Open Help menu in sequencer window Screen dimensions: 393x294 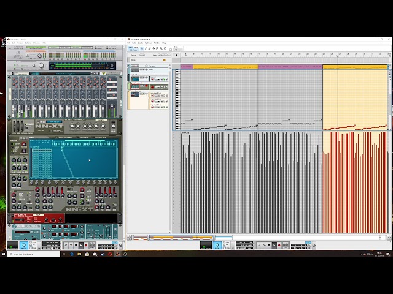click(x=164, y=43)
